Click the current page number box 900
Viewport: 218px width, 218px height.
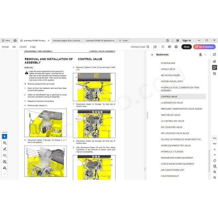pyautogui.click(x=215, y=138)
